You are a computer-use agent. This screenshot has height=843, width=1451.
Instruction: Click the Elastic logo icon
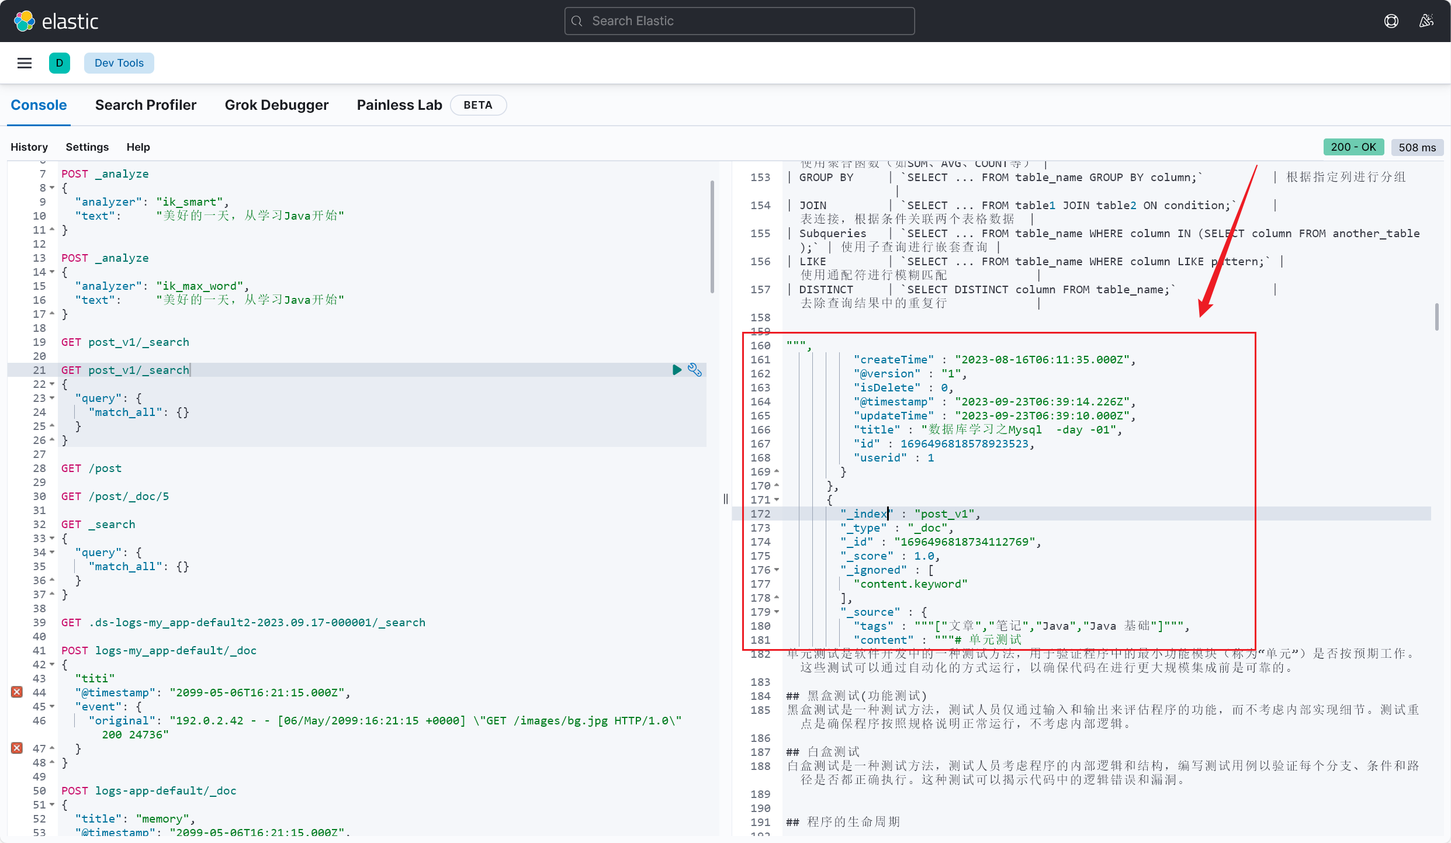pos(26,21)
